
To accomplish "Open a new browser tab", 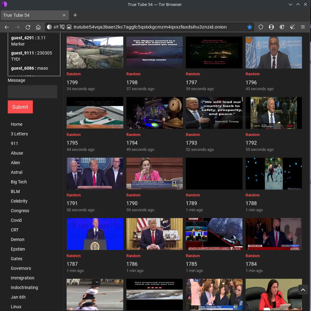I will [x=75, y=15].
